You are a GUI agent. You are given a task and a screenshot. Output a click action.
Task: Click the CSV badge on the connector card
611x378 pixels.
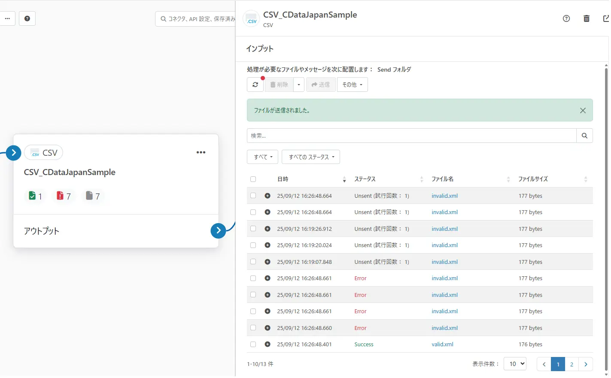point(44,153)
